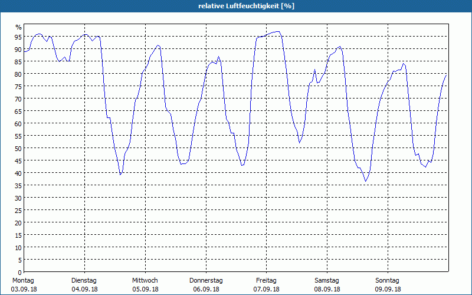Screen dimensions: 472x295
Task: Select the 40 y-axis tick label
Action: pyautogui.click(x=18, y=173)
